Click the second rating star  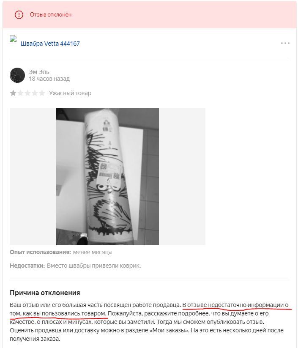(20, 93)
